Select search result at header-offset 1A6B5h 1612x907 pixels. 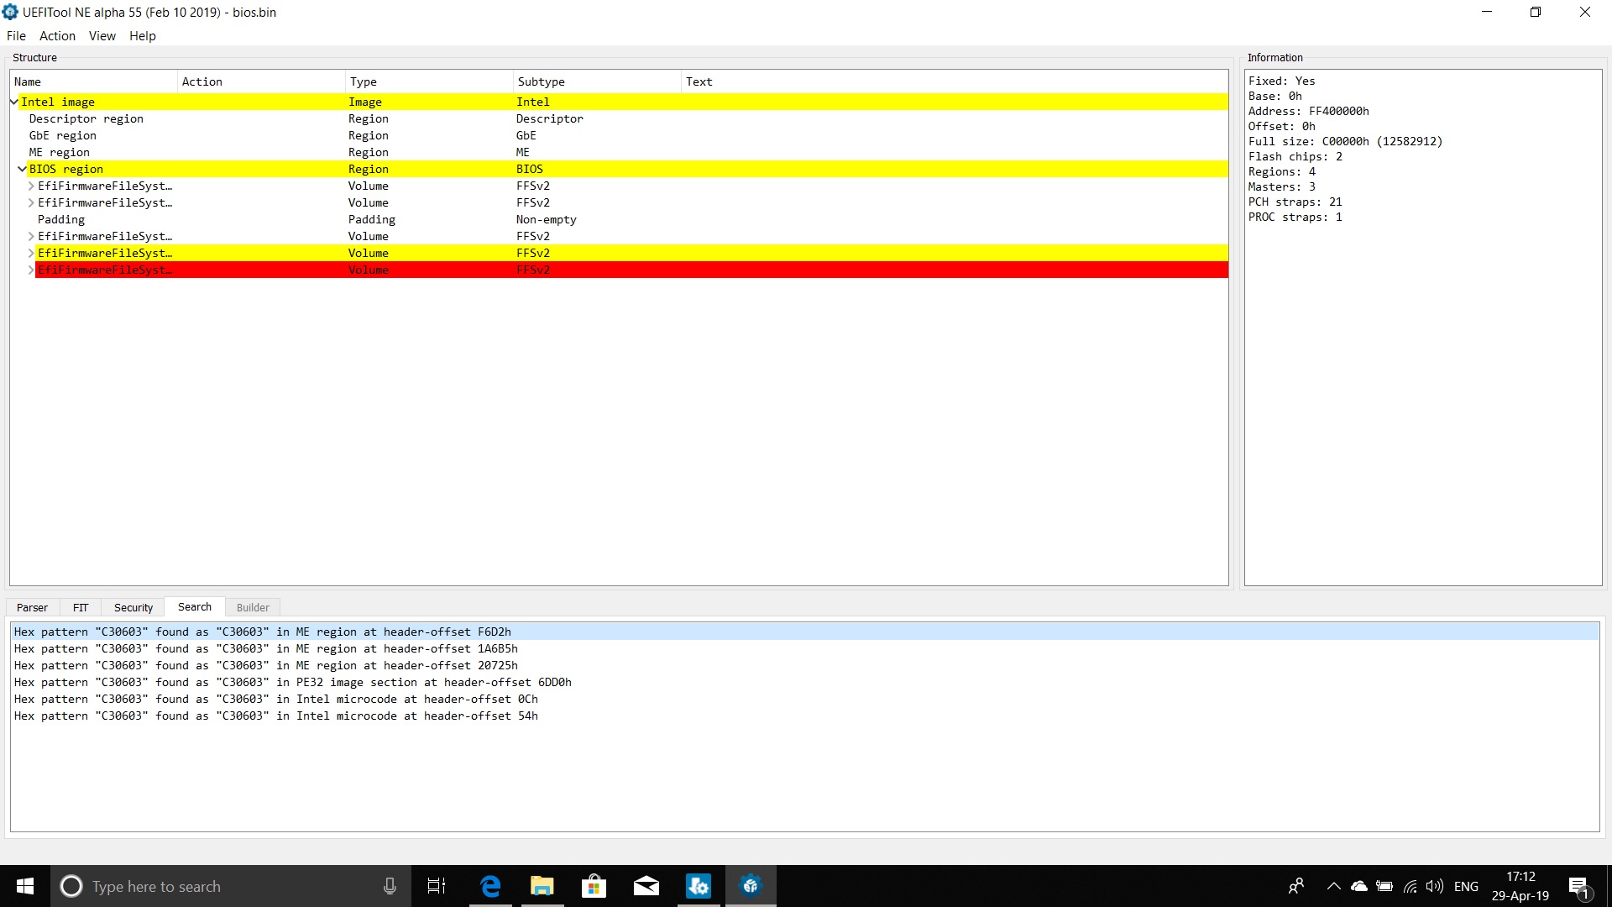click(x=805, y=648)
